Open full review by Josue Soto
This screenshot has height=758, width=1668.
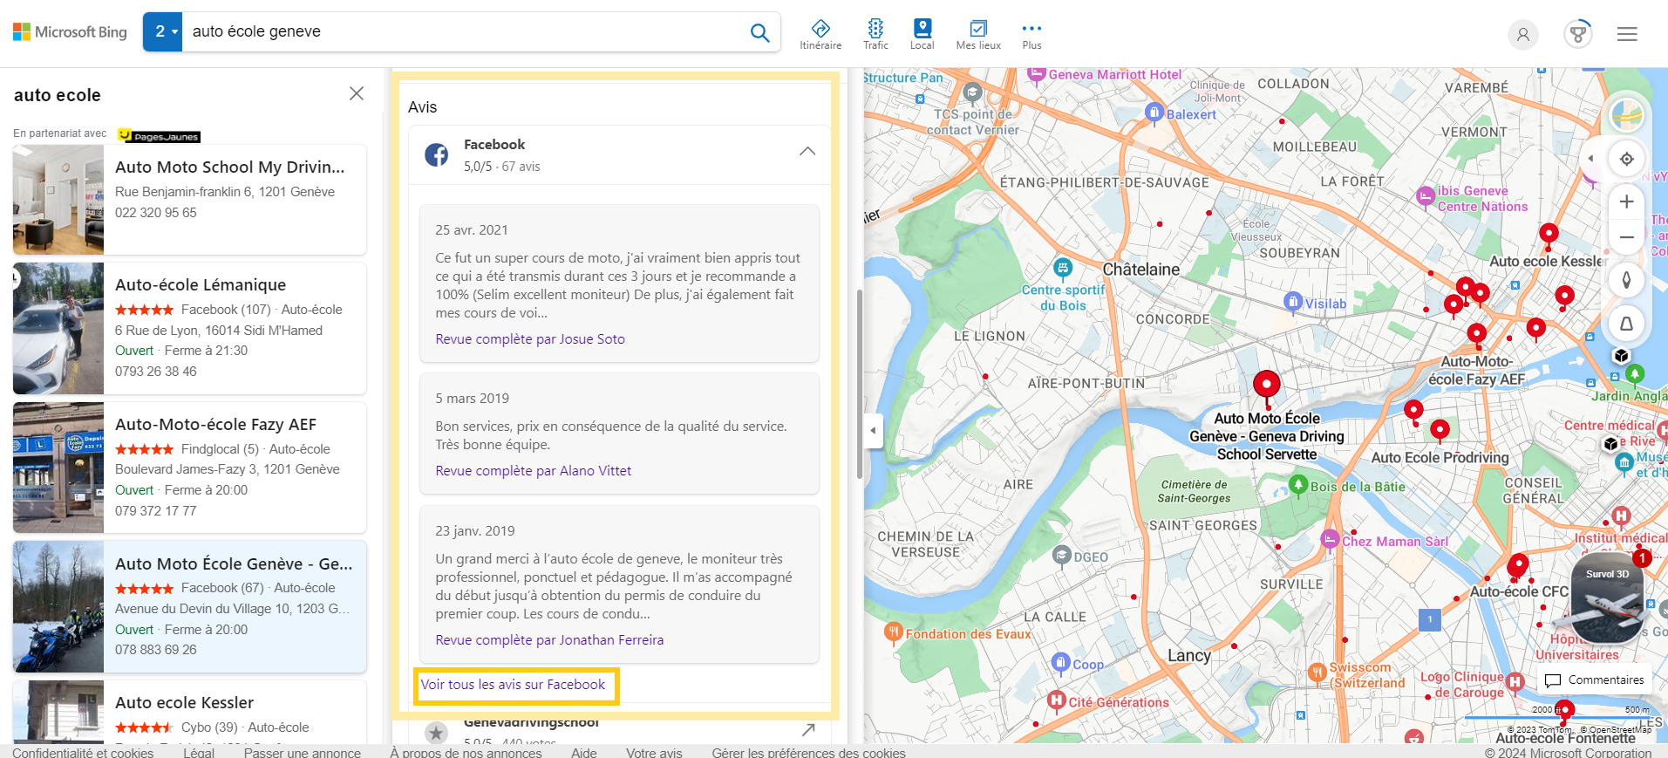[530, 339]
